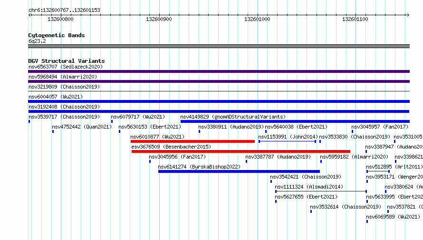Click the blue nsv6141274 variant bar

(x=239, y=171)
